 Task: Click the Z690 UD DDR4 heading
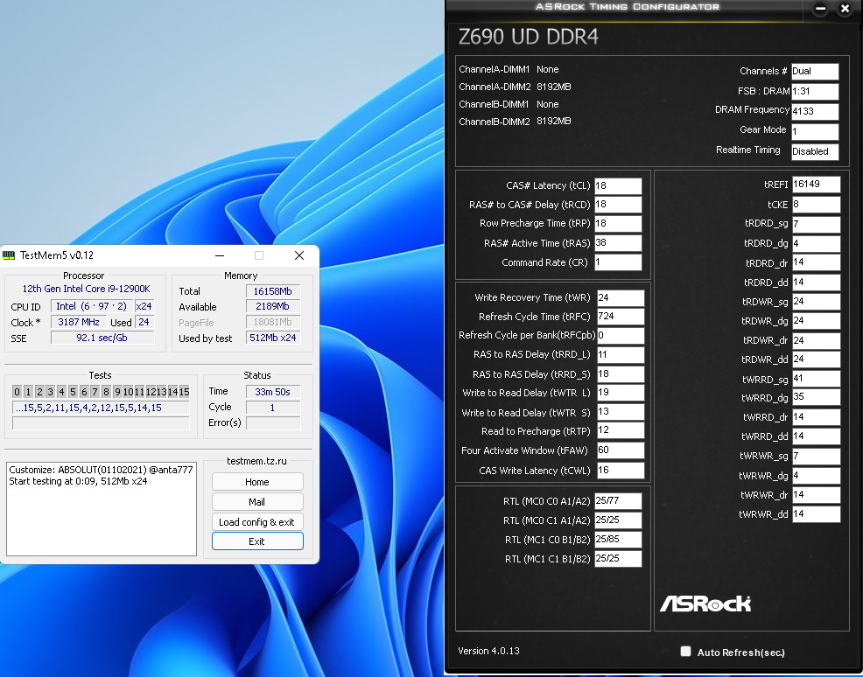[x=529, y=37]
